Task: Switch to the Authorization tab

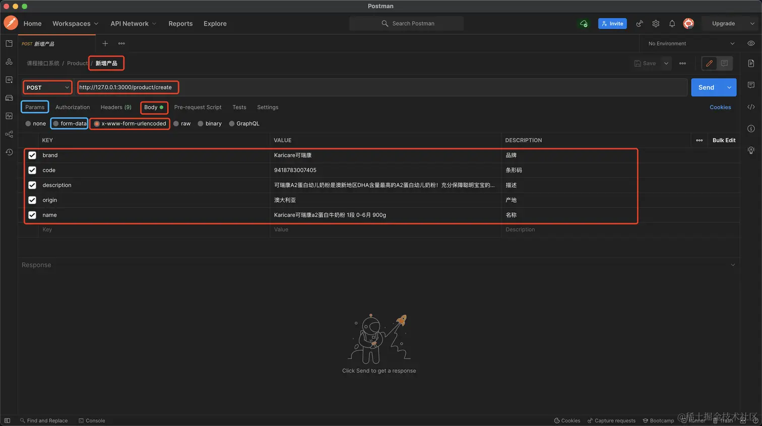Action: coord(73,107)
